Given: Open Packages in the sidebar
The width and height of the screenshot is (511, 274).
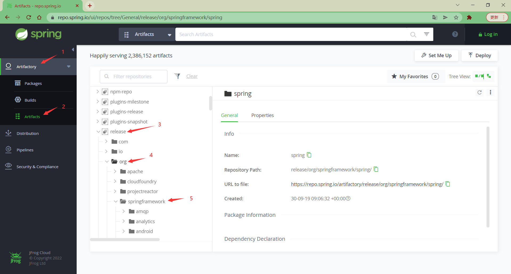Looking at the screenshot, I should click(33, 83).
